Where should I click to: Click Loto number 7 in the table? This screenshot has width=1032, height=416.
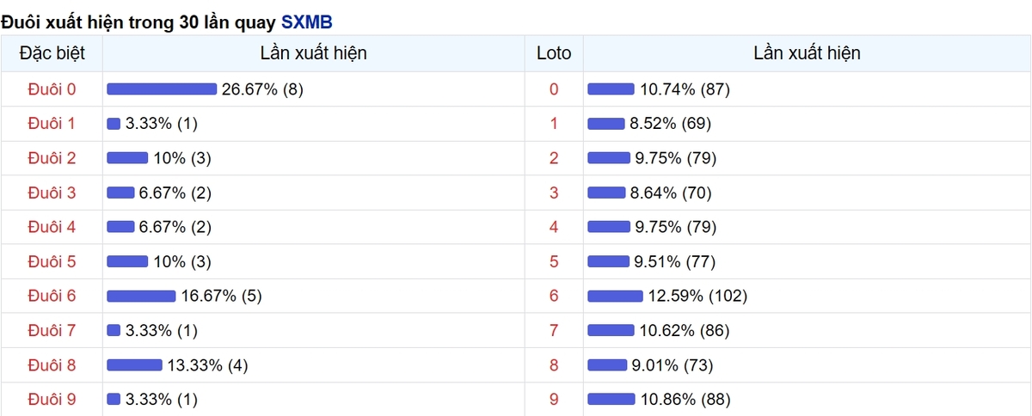[x=554, y=330]
